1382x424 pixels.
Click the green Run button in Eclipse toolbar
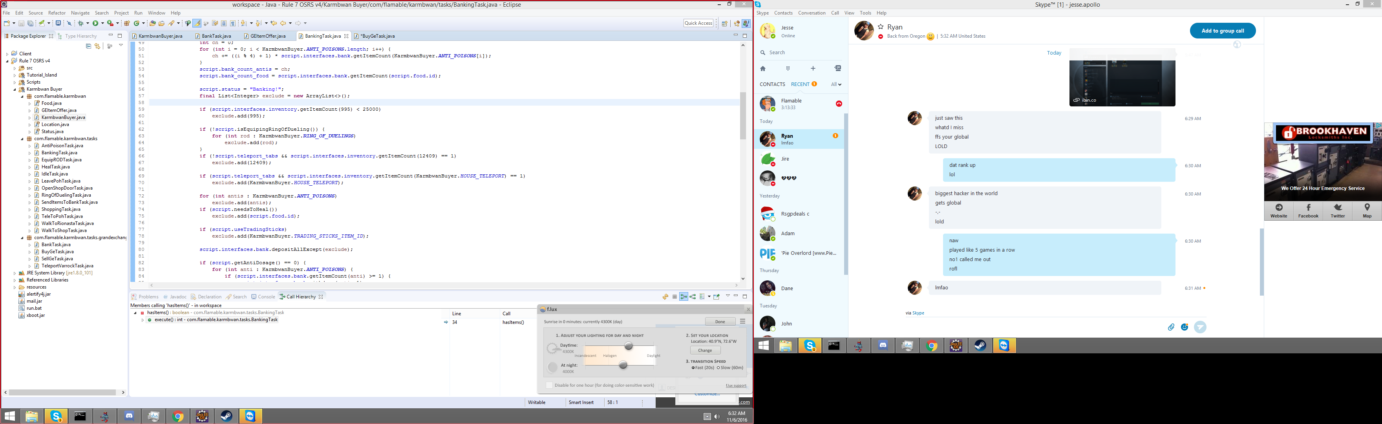95,23
